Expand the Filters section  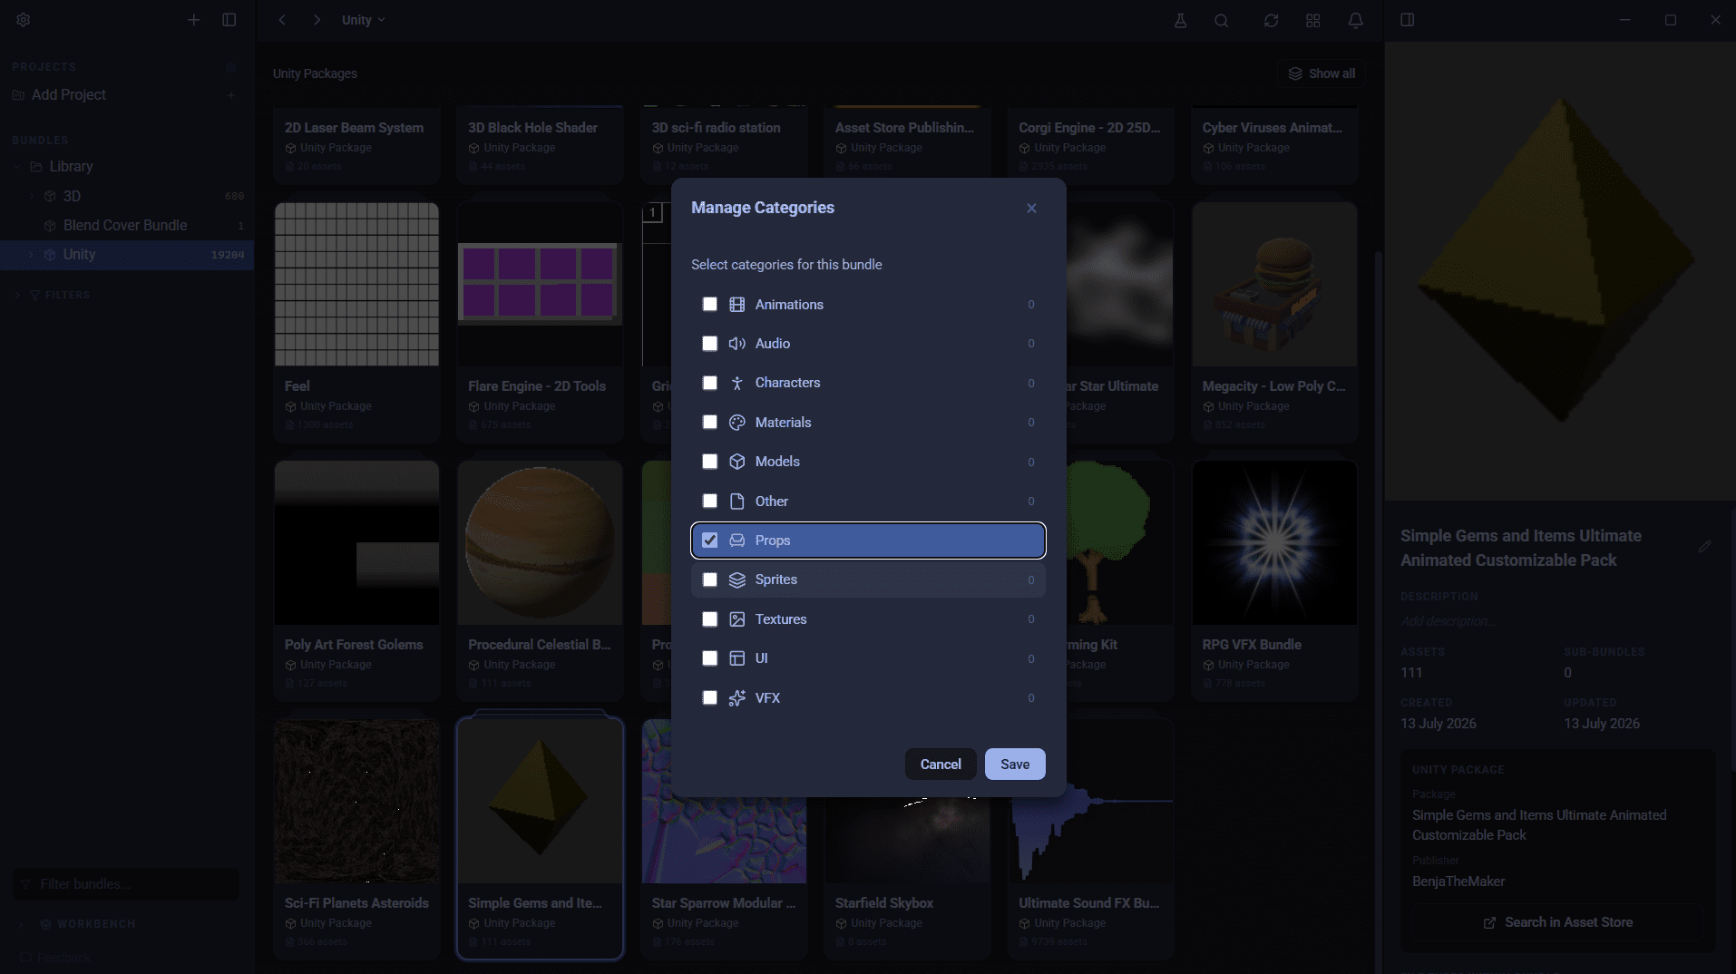pos(17,295)
